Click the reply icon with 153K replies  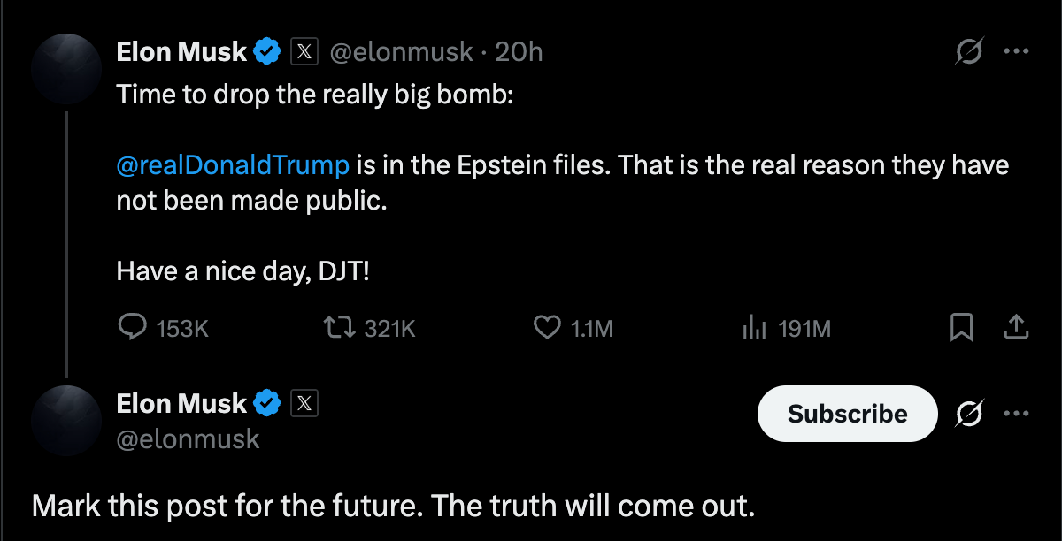click(x=133, y=329)
